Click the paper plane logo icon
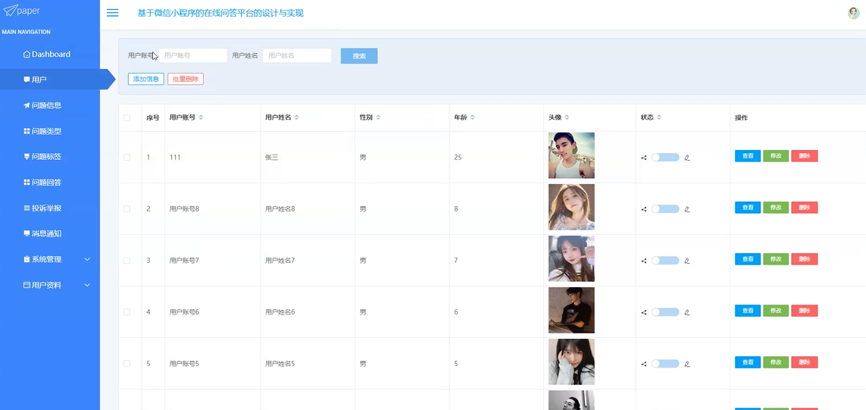This screenshot has height=410, width=866. (x=10, y=11)
